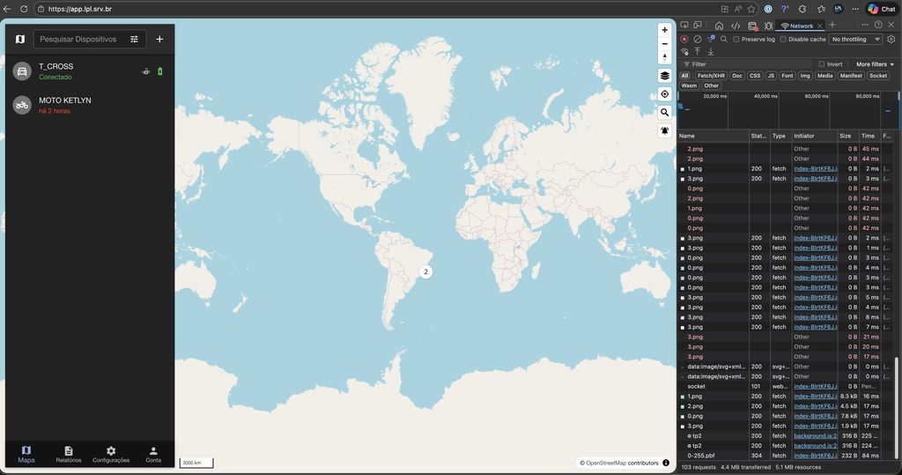Screen dimensions: 902x475
Task: Activate inspect element tool in DevTools
Action: pyautogui.click(x=684, y=25)
